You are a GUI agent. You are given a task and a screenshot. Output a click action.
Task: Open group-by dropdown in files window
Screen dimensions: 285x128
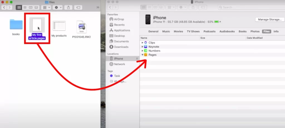46,7
